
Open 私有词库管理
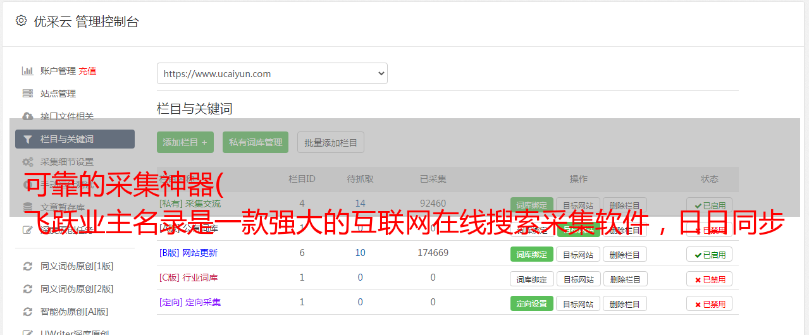(x=256, y=142)
